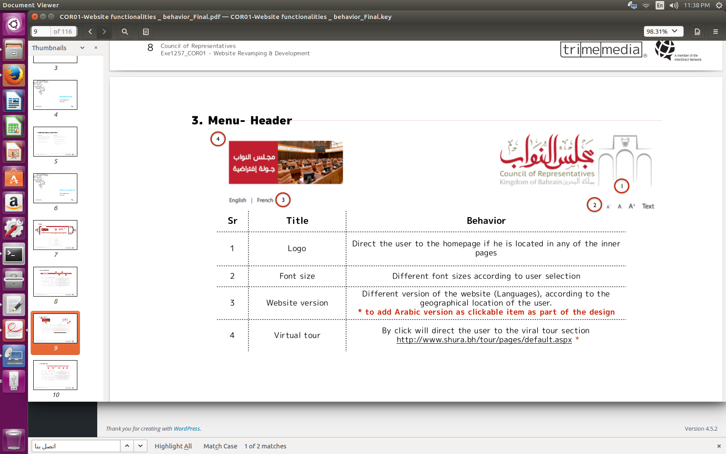Screen dimensions: 726x454
Task: Select the page 8 thumbnail
Action: 55,281
